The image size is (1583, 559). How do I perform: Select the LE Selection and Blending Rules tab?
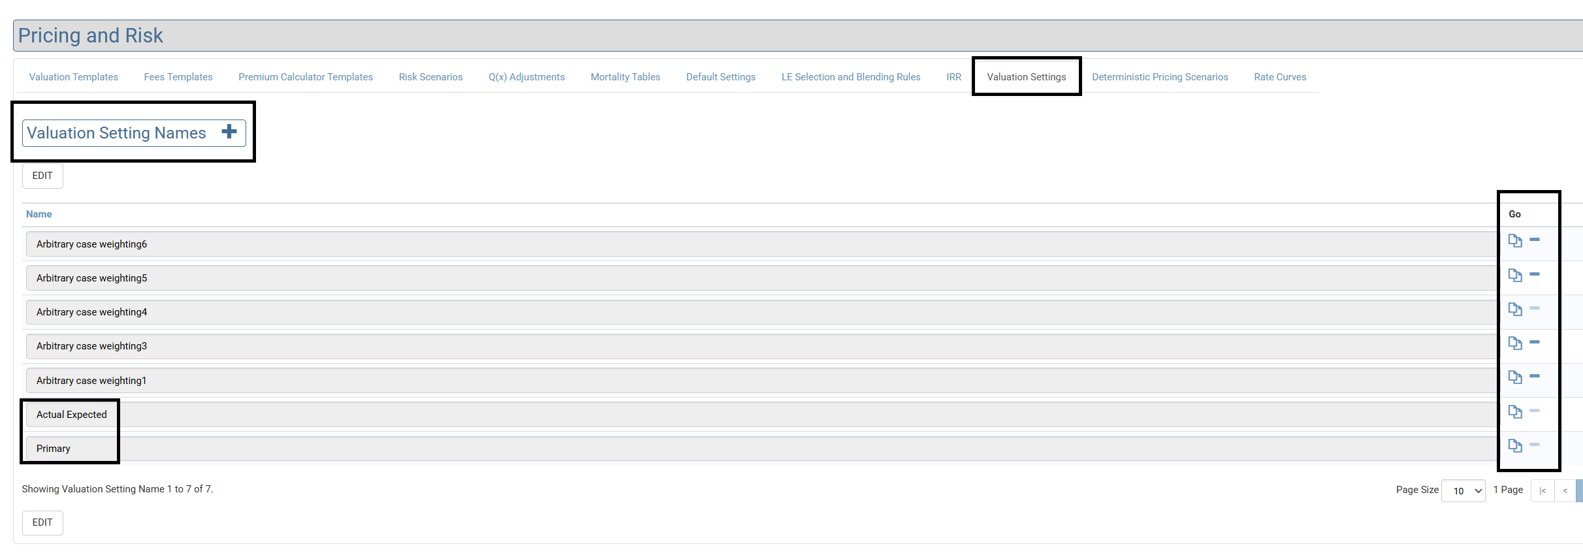click(850, 77)
